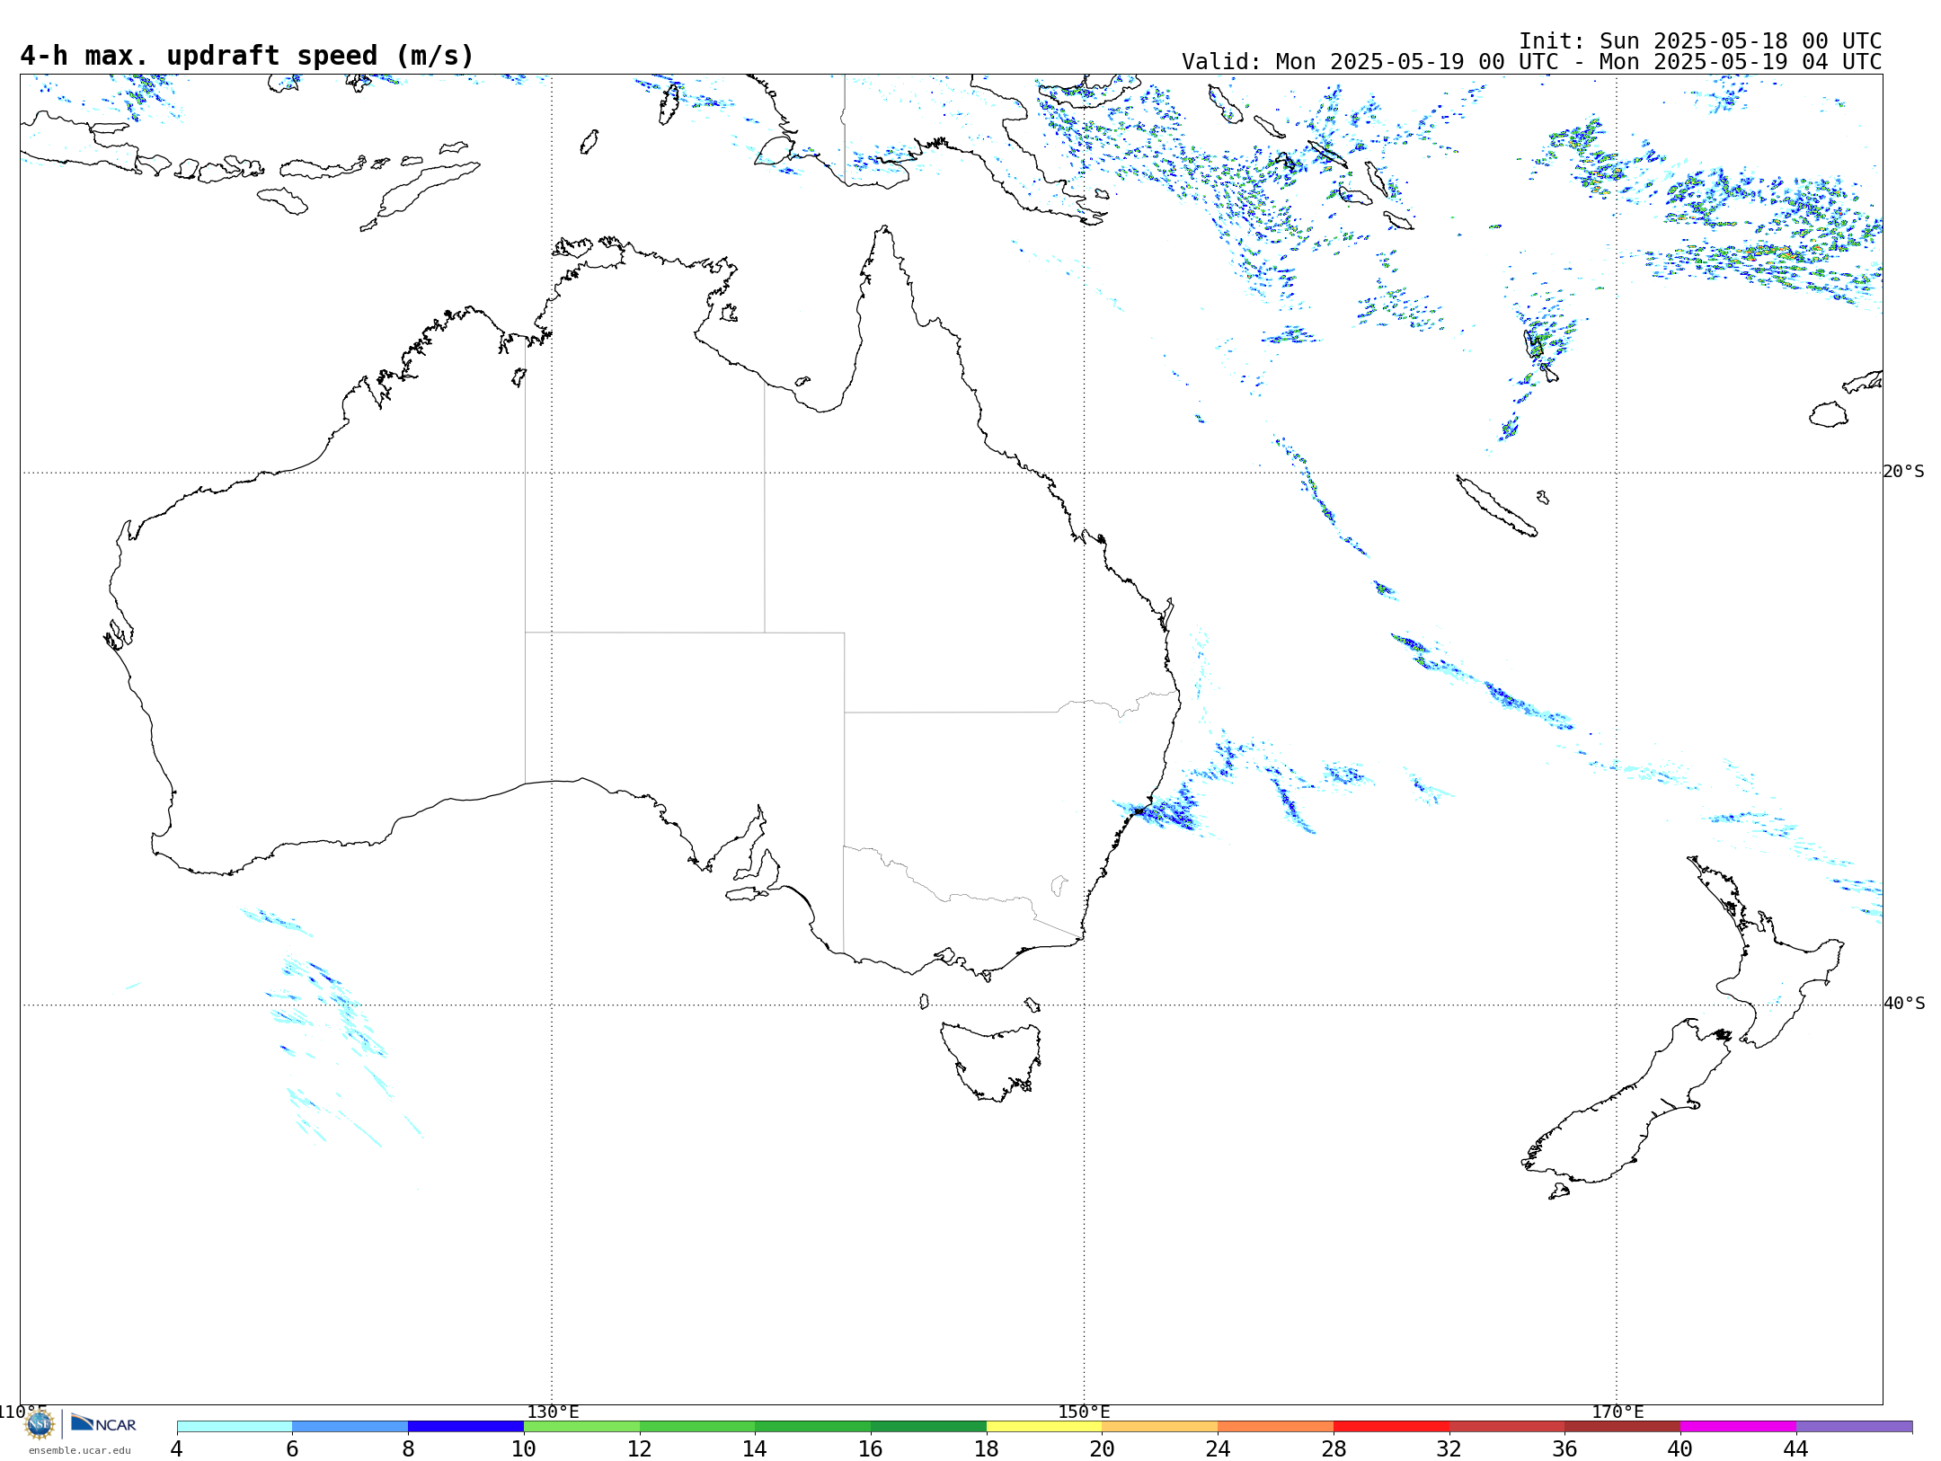
Task: Click the Tasmania island on the map
Action: tap(990, 1062)
